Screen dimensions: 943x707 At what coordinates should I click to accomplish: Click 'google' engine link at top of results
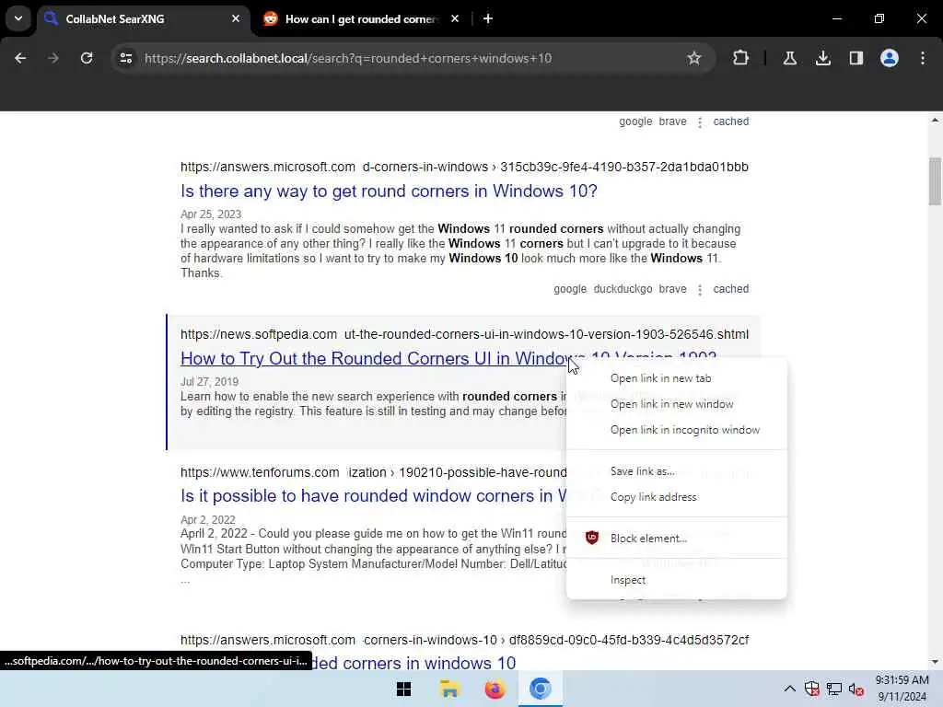(635, 122)
